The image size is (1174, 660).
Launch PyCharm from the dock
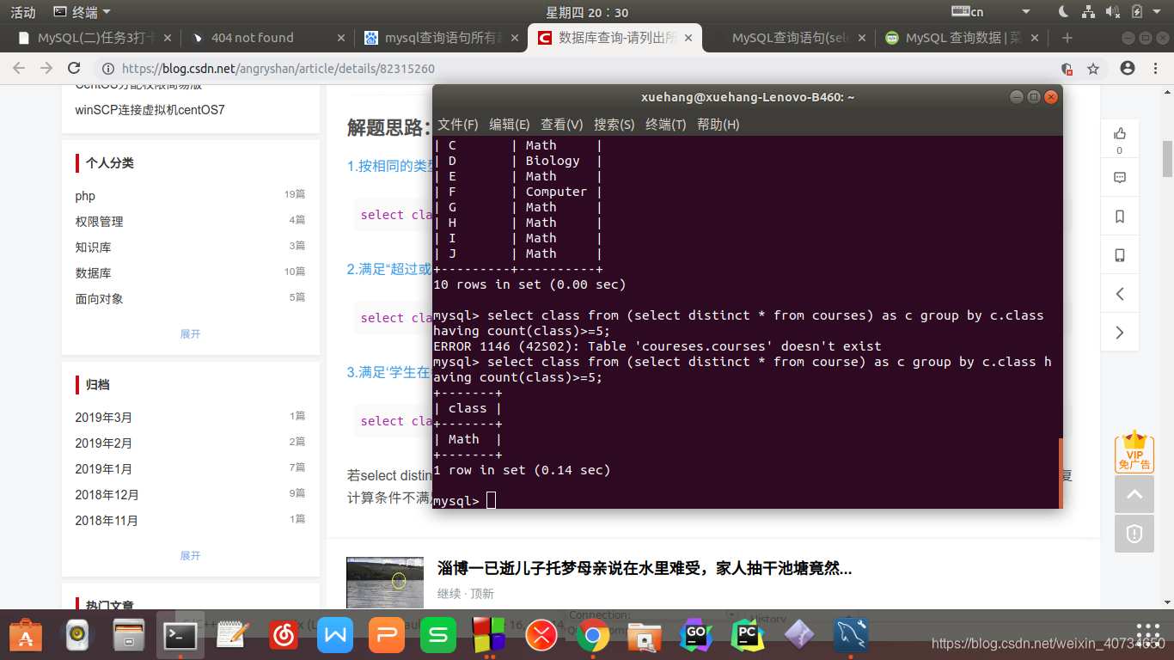[748, 636]
